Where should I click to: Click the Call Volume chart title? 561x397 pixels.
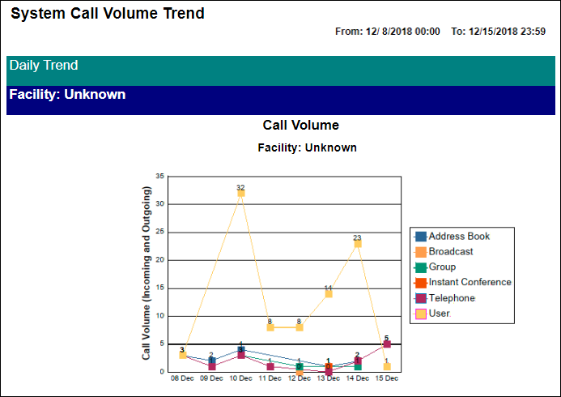(300, 126)
